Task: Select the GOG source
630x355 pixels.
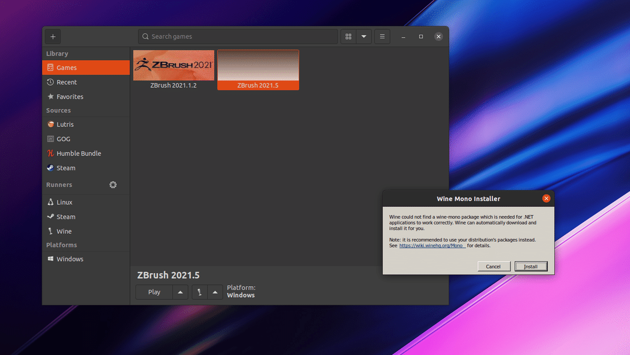Action: tap(86, 139)
